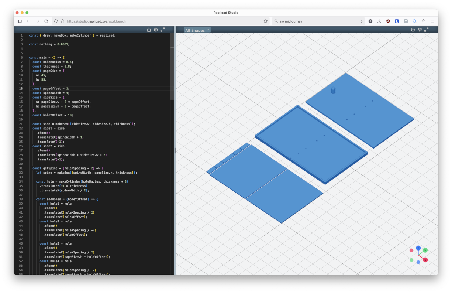Place cursor on 'const thickness = 0.8;' line
The image size is (452, 293).
point(52,66)
